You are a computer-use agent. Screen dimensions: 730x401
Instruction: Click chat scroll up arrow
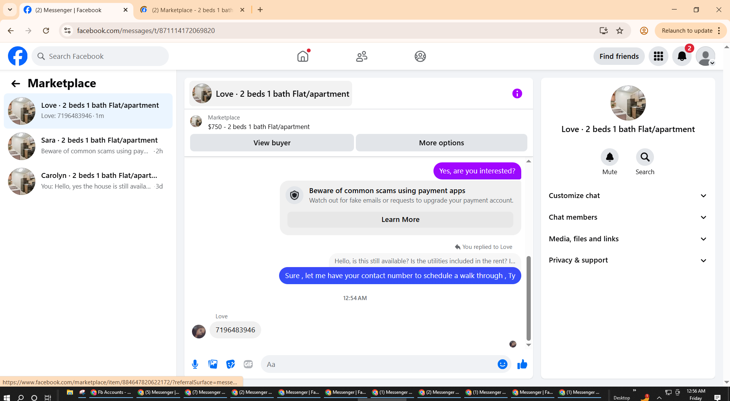[x=528, y=161]
